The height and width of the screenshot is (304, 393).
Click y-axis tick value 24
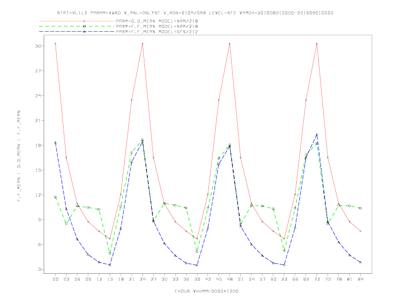[38, 96]
